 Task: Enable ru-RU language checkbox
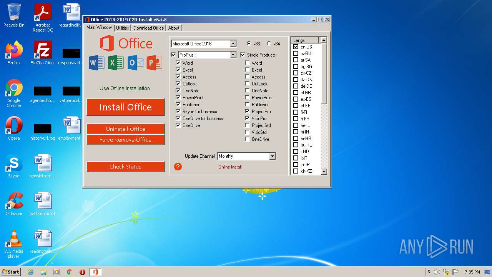pos(296,53)
